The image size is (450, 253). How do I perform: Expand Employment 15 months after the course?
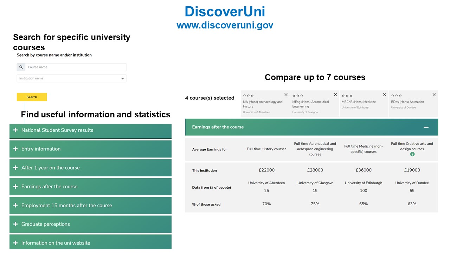(90, 206)
